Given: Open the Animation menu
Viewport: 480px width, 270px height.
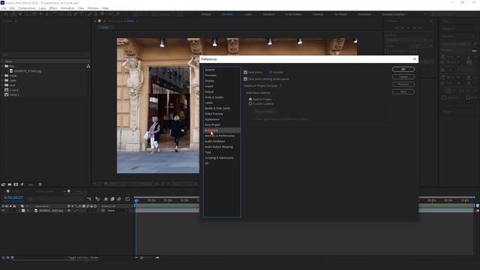Looking at the screenshot, I should 67,8.
